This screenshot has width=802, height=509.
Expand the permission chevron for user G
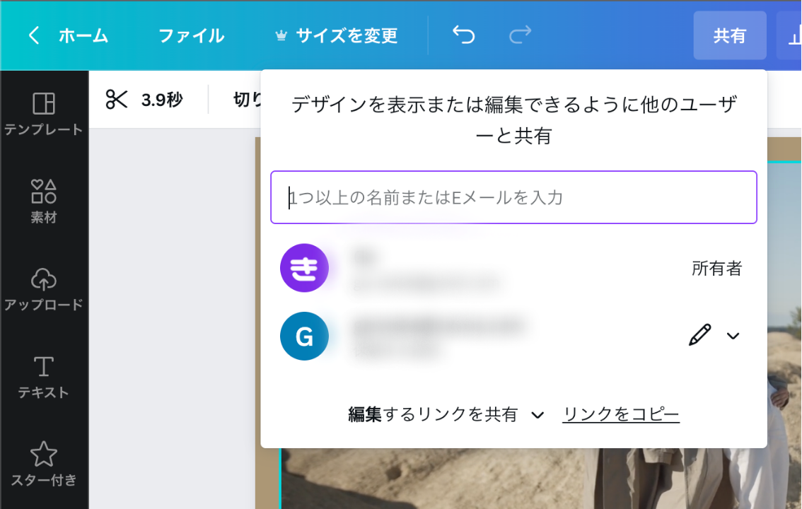pyautogui.click(x=733, y=336)
